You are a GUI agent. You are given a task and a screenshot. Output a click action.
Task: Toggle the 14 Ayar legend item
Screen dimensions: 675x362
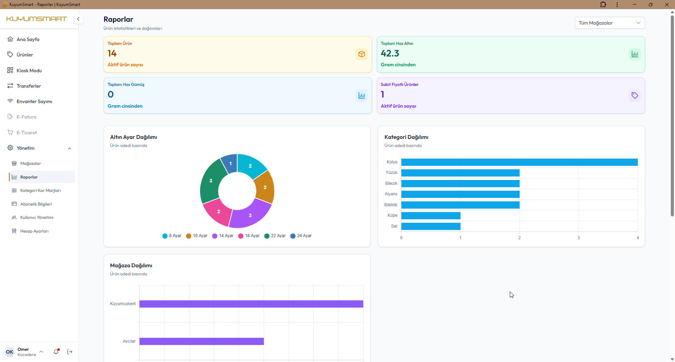(223, 236)
